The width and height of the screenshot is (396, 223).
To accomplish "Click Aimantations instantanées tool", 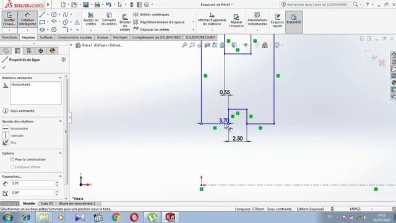I will [x=257, y=19].
